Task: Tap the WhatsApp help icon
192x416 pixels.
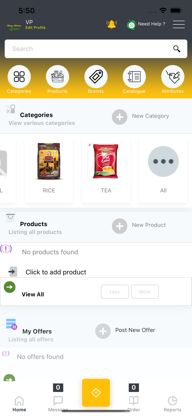Action: pyautogui.click(x=132, y=25)
